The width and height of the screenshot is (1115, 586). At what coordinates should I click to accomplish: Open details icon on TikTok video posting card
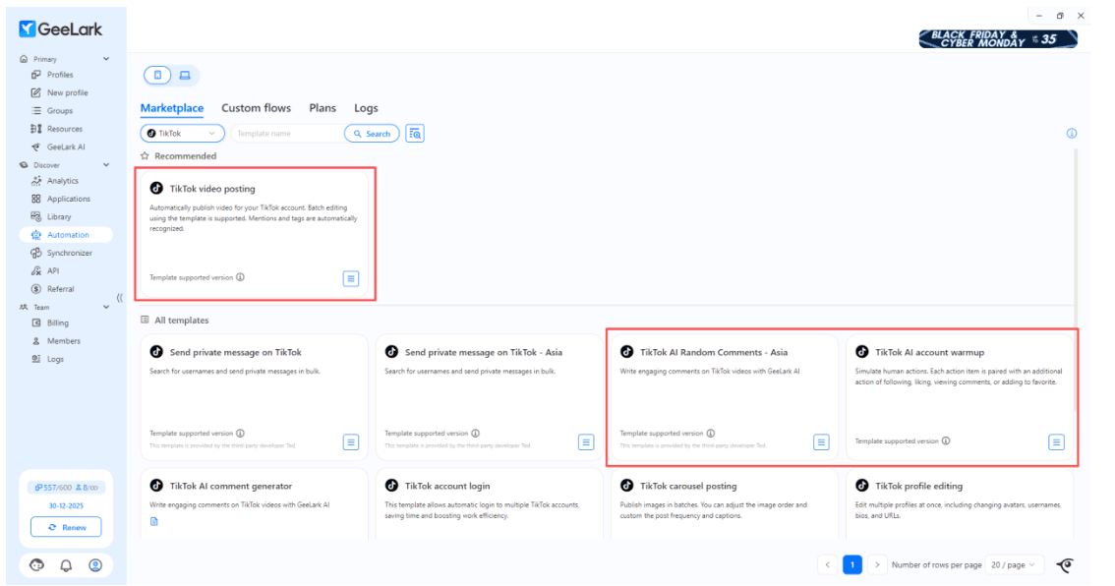pyautogui.click(x=351, y=278)
